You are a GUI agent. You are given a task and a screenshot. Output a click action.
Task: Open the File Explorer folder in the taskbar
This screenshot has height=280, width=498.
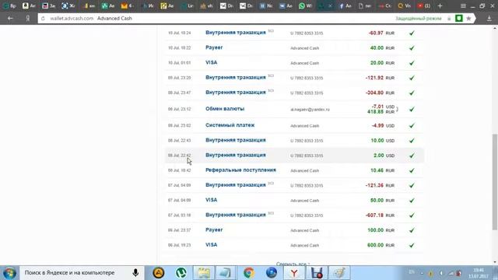pos(204,273)
